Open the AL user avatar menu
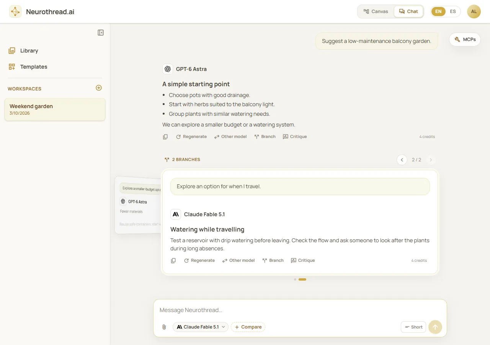Screen dimensions: 490x345 pyautogui.click(x=474, y=11)
